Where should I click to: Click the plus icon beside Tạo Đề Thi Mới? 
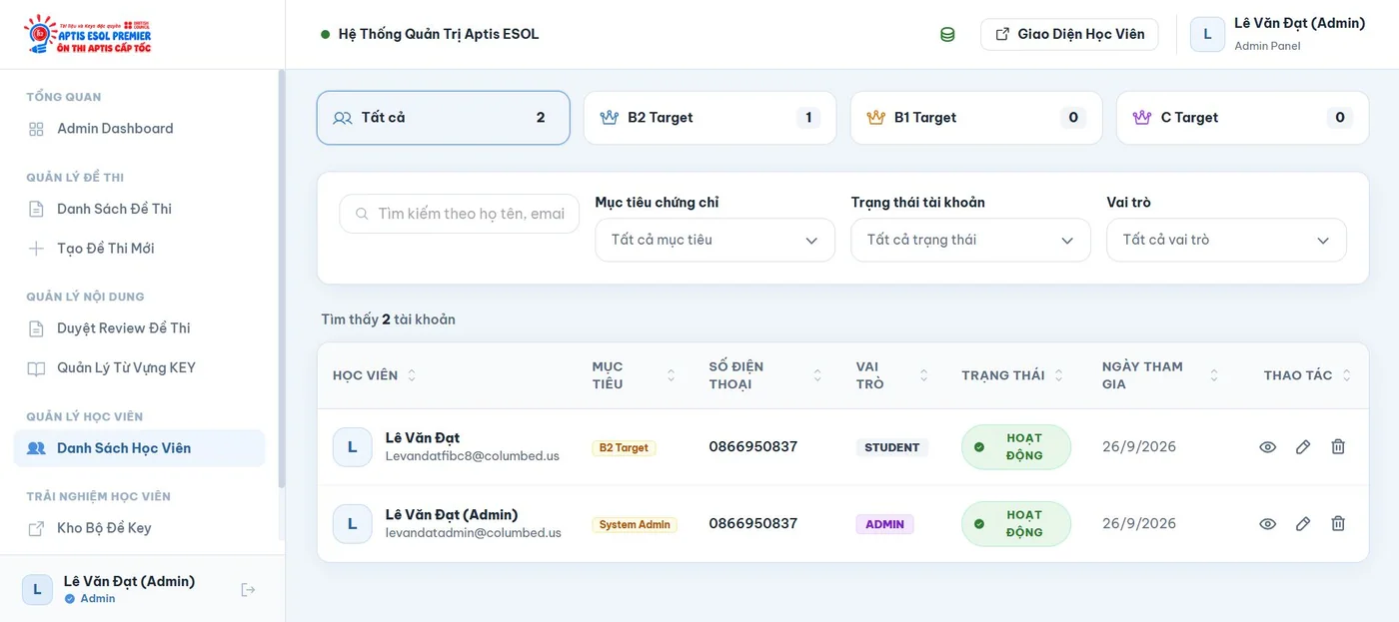[36, 249]
